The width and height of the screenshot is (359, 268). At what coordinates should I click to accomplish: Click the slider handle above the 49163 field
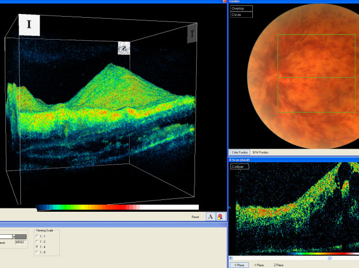14,236
